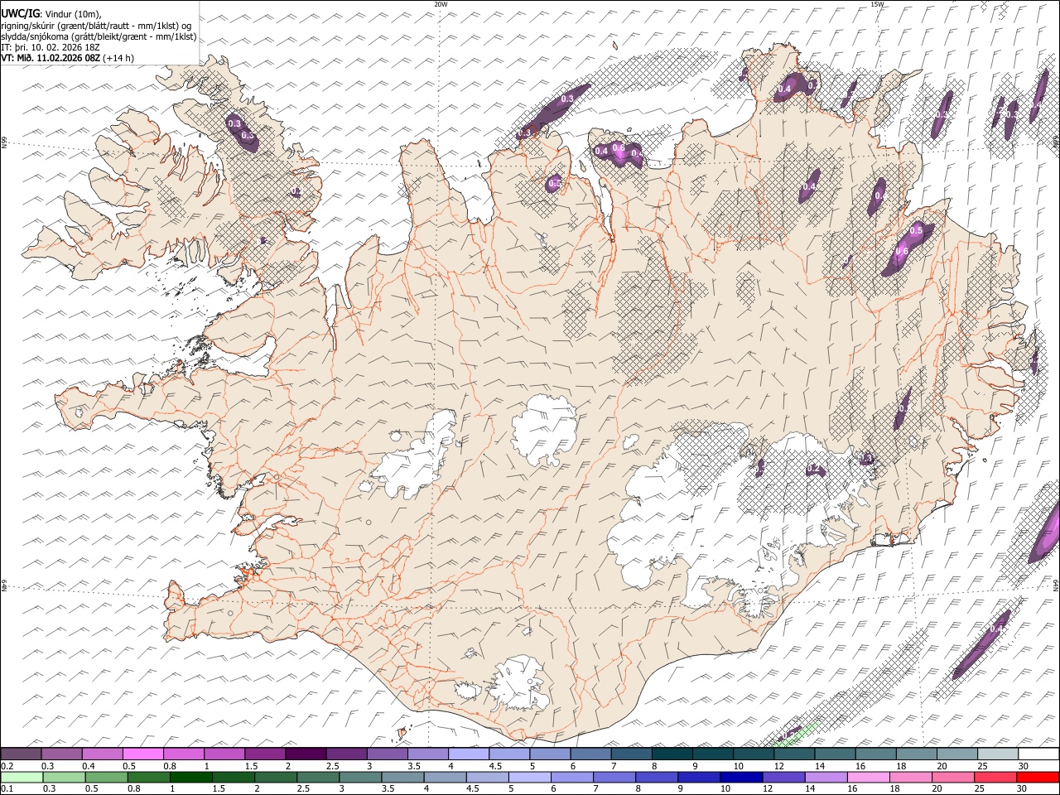Click the '25' value label under the upper scale
The image size is (1060, 795).
[983, 766]
